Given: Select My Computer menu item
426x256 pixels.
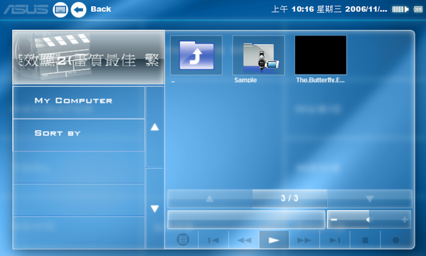Looking at the screenshot, I should tap(79, 103).
